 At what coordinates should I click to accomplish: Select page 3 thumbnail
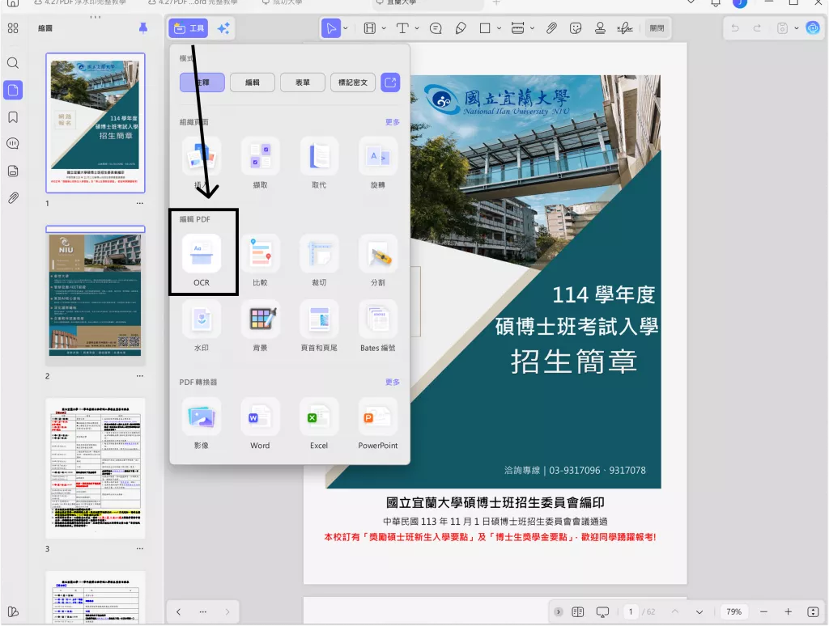point(96,468)
